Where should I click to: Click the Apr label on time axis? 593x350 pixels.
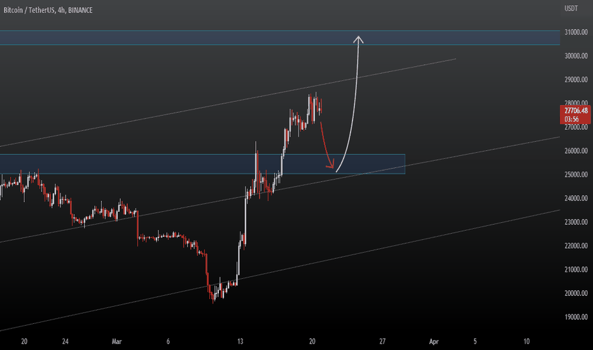tap(434, 342)
